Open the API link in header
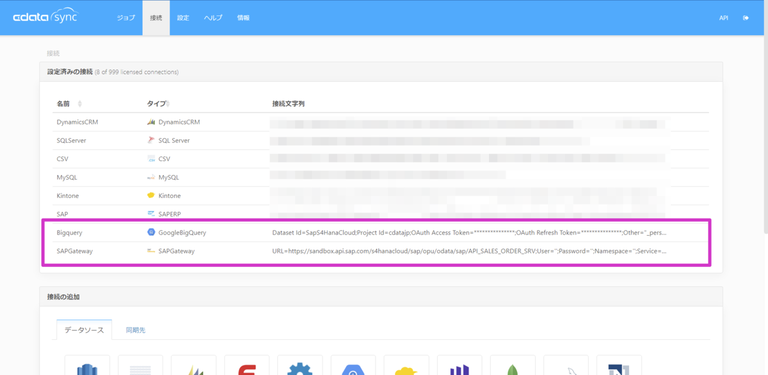Image resolution: width=768 pixels, height=375 pixels. (x=724, y=18)
